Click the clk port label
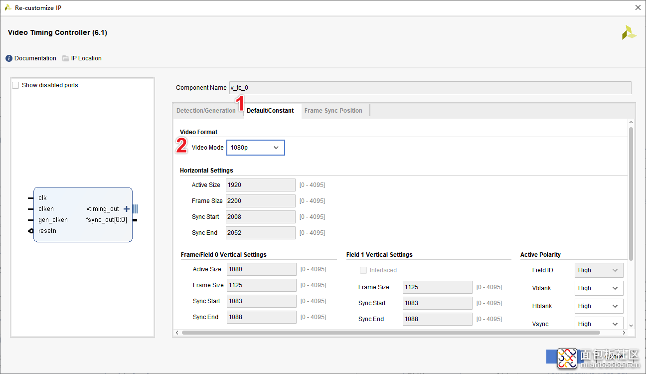Screen dimensions: 646x374 [x=42, y=198]
